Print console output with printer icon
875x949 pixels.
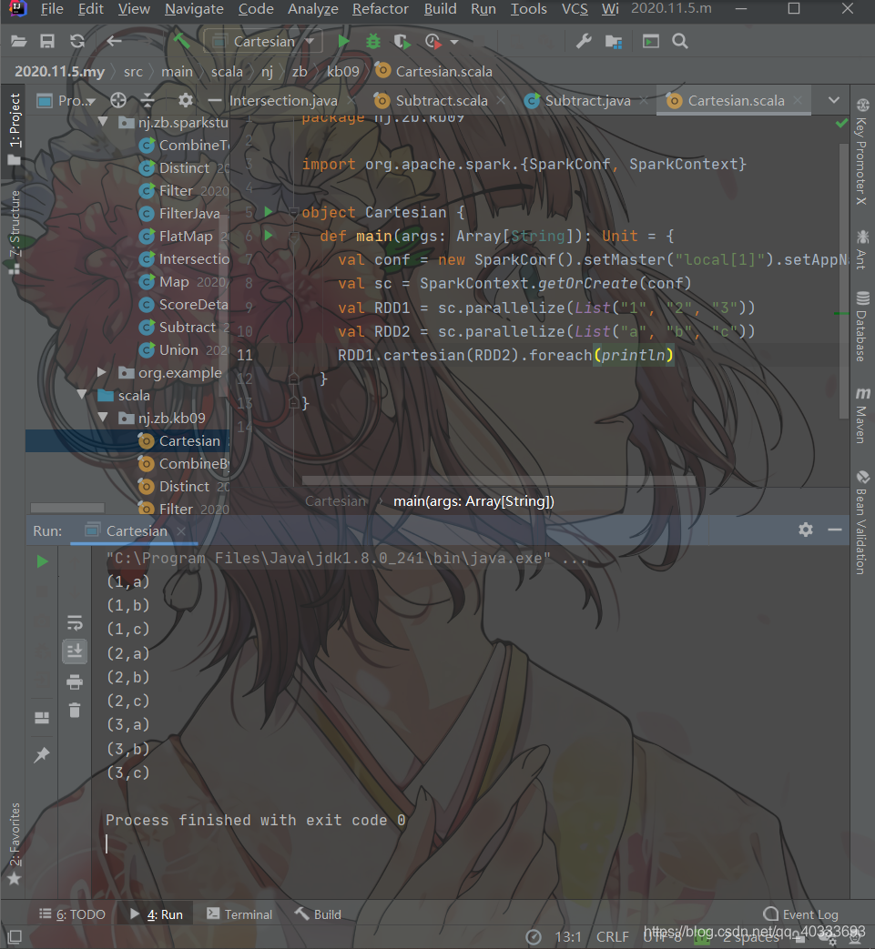(x=75, y=681)
